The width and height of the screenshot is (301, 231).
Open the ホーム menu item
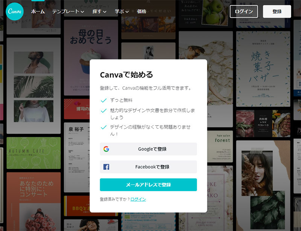[x=38, y=12]
